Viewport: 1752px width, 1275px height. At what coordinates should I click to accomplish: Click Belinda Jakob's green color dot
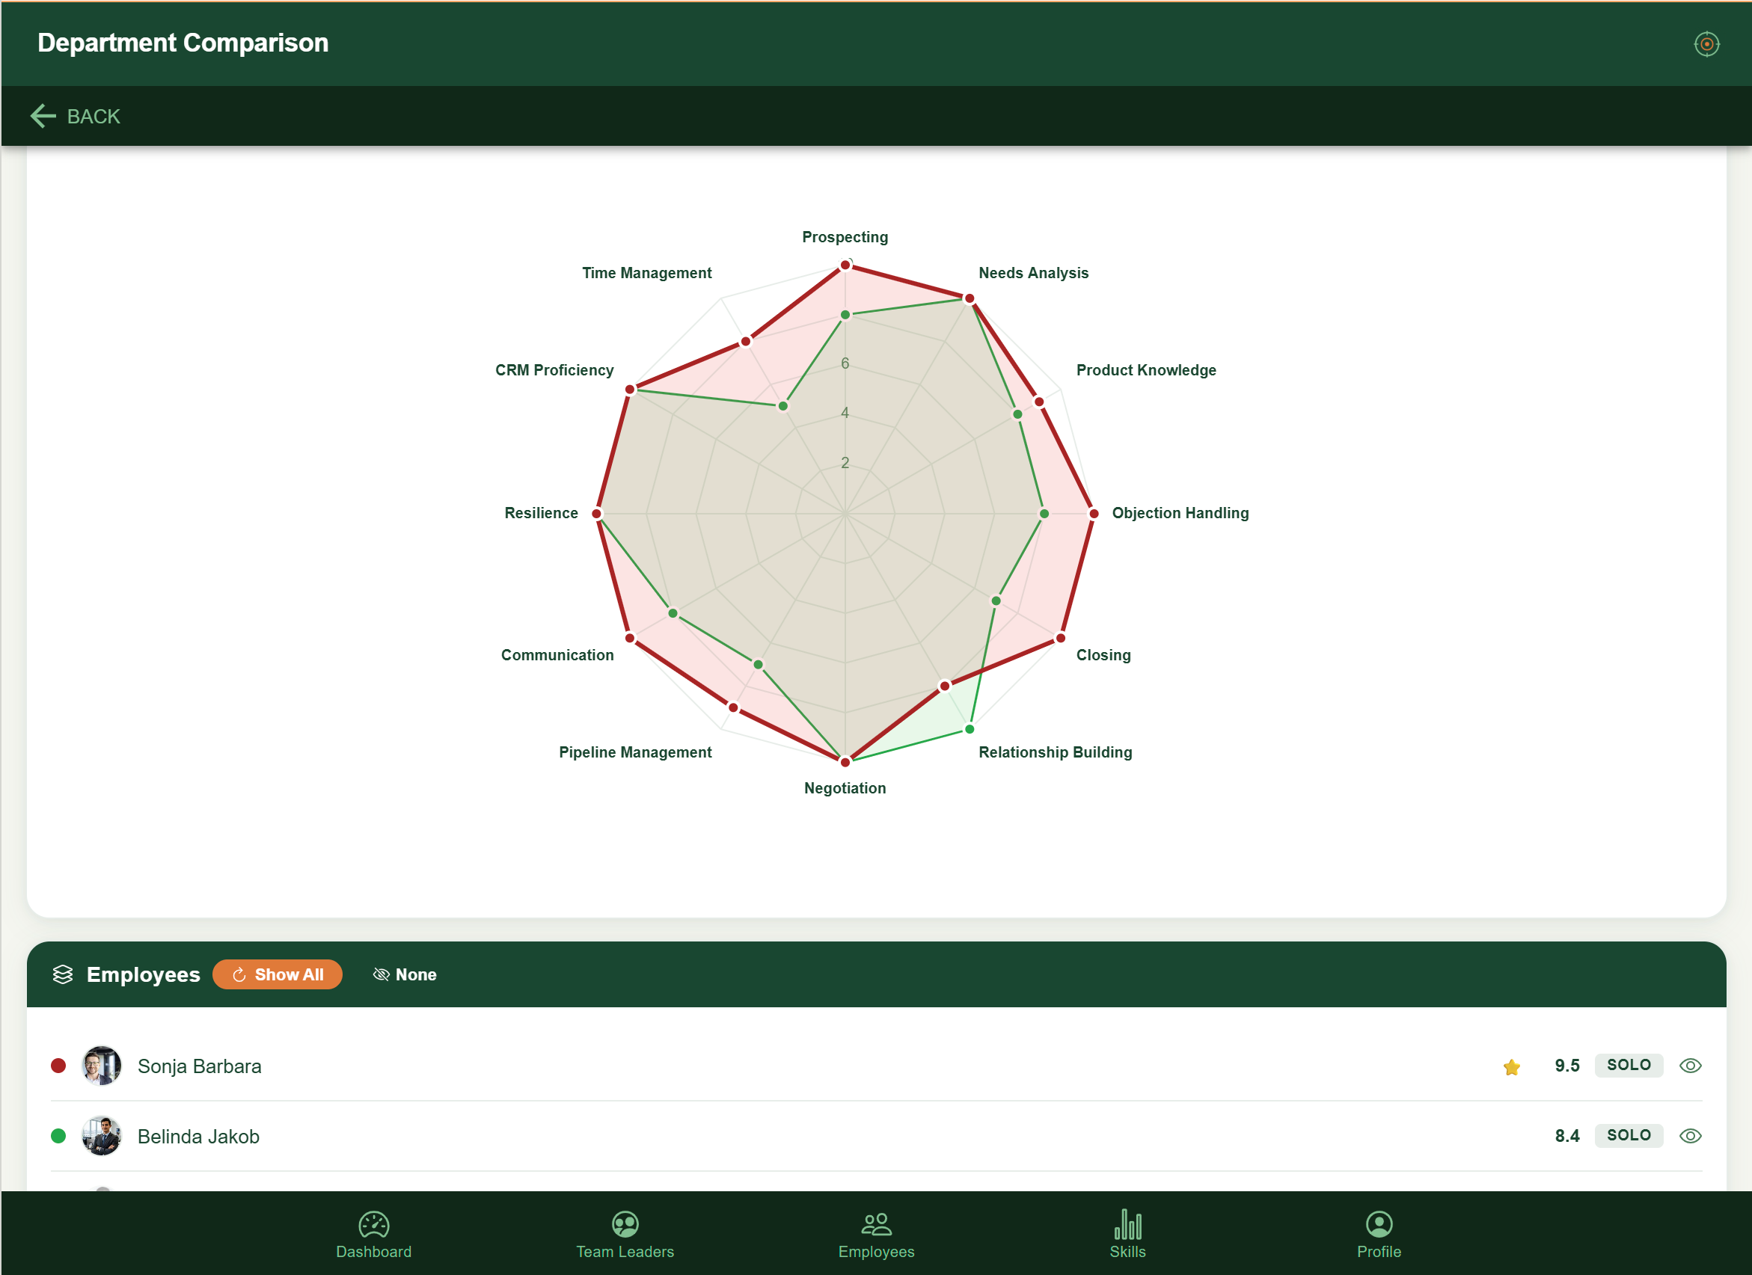[x=58, y=1136]
